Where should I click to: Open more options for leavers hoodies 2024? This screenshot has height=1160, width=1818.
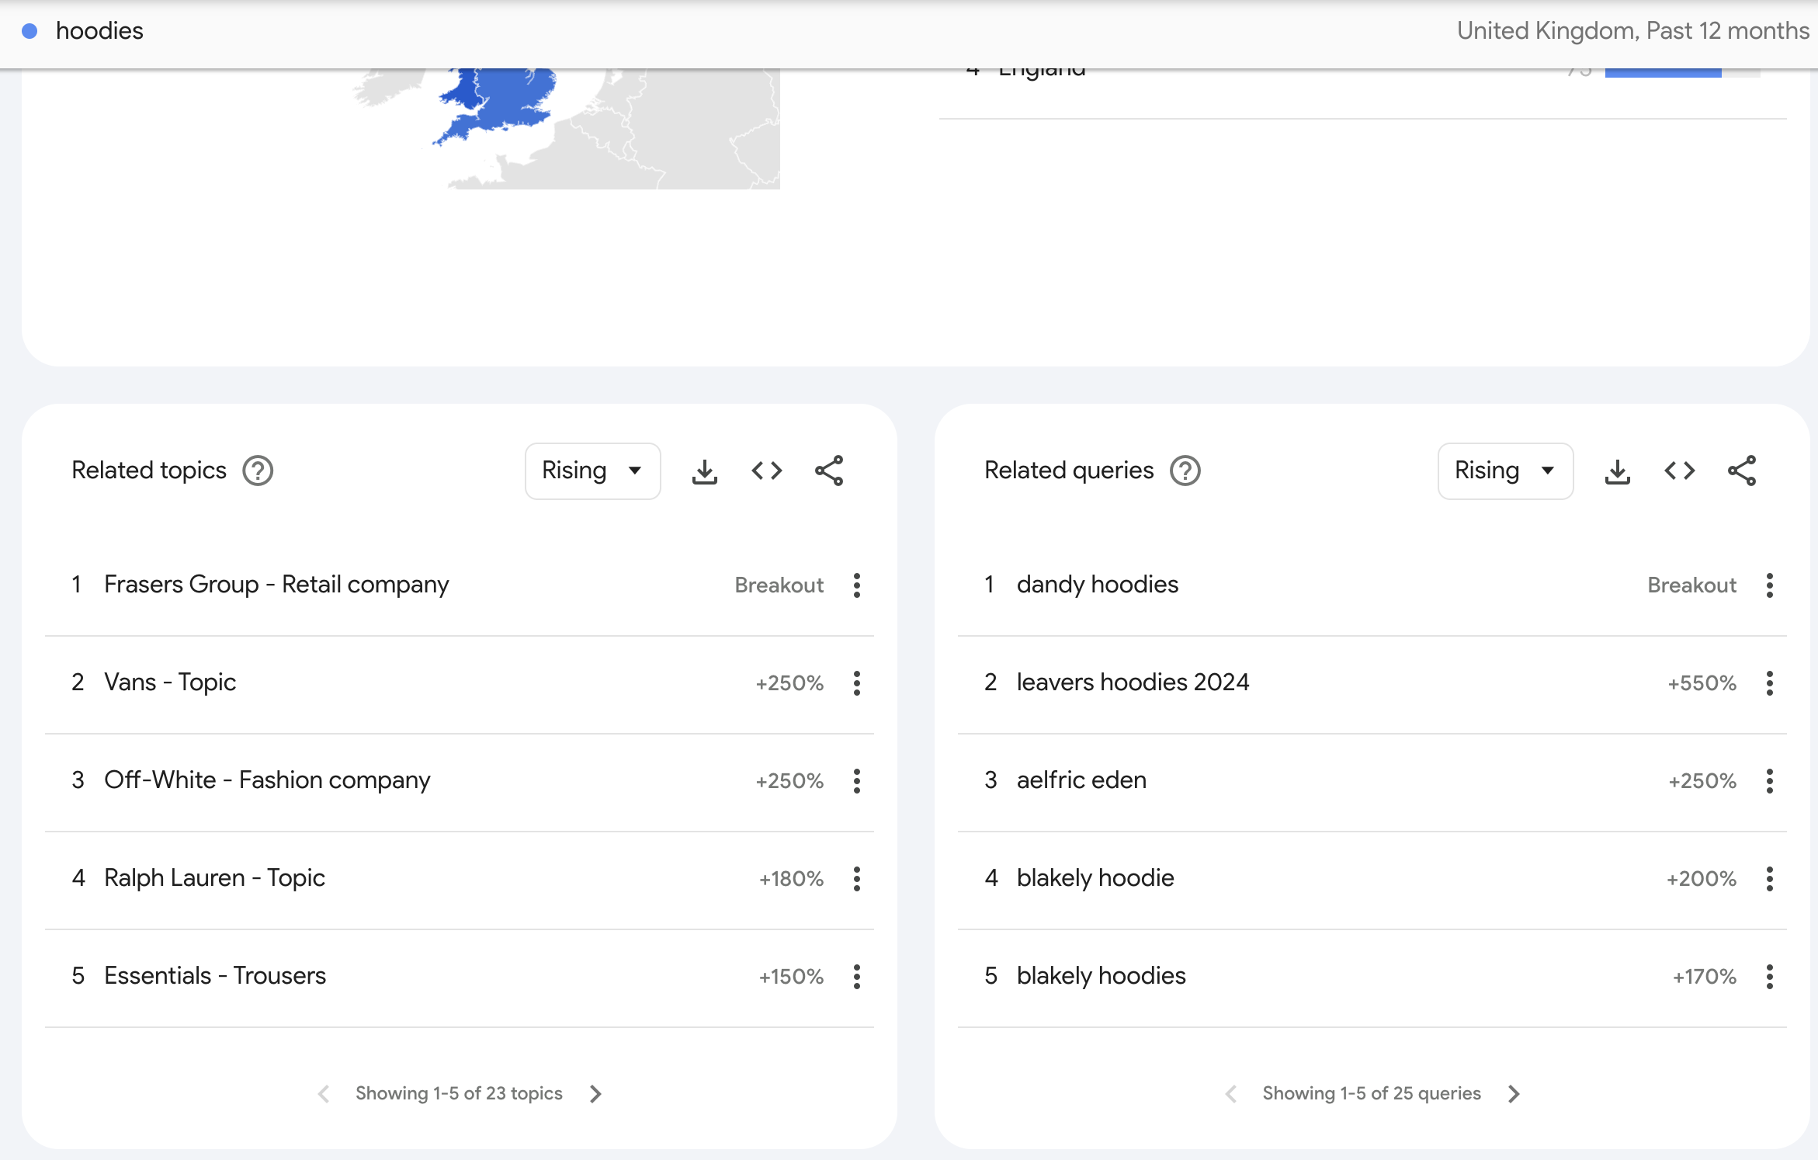coord(1770,683)
